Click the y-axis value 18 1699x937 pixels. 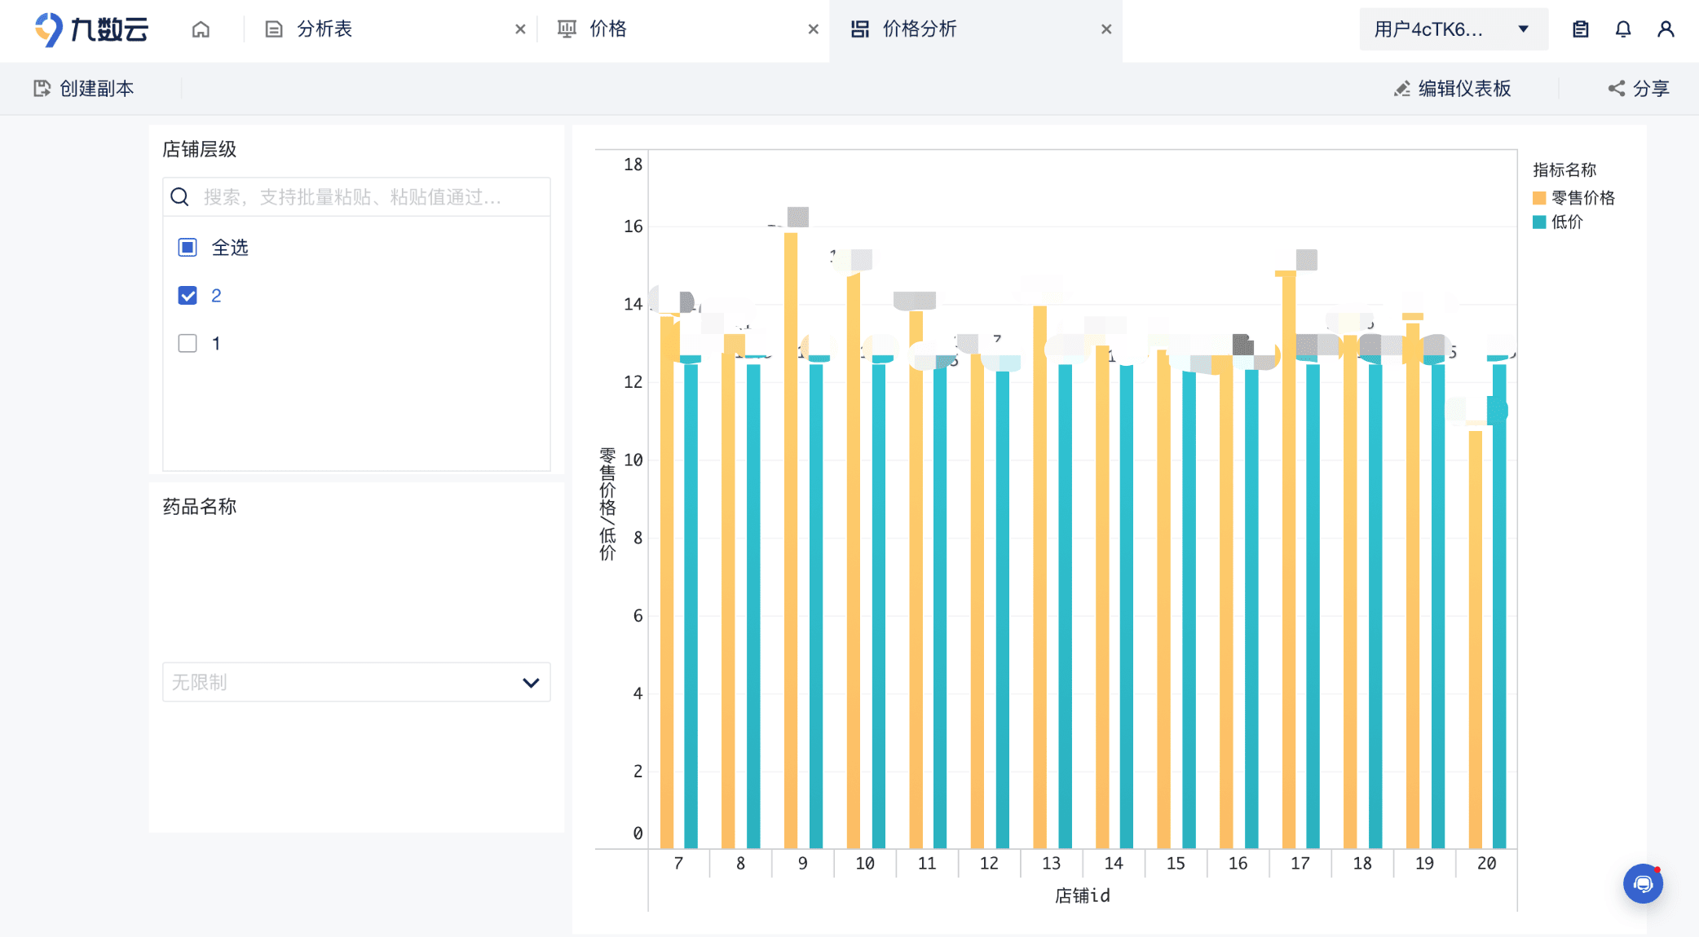click(x=633, y=165)
